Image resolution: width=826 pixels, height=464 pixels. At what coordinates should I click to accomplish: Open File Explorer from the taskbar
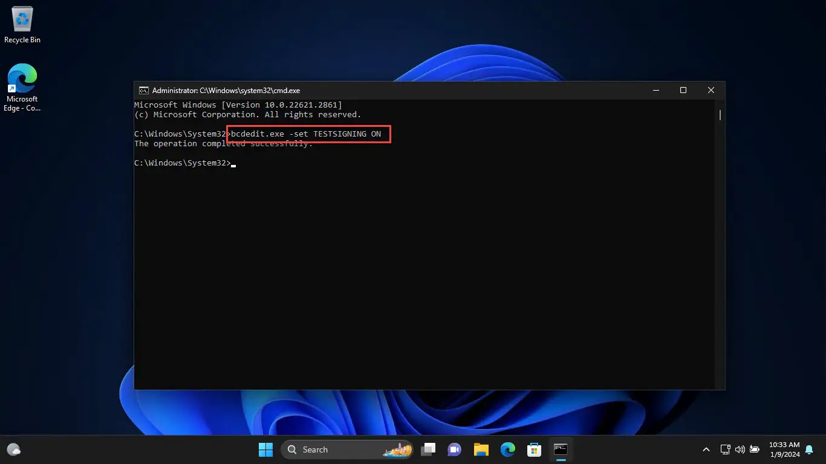pos(481,449)
